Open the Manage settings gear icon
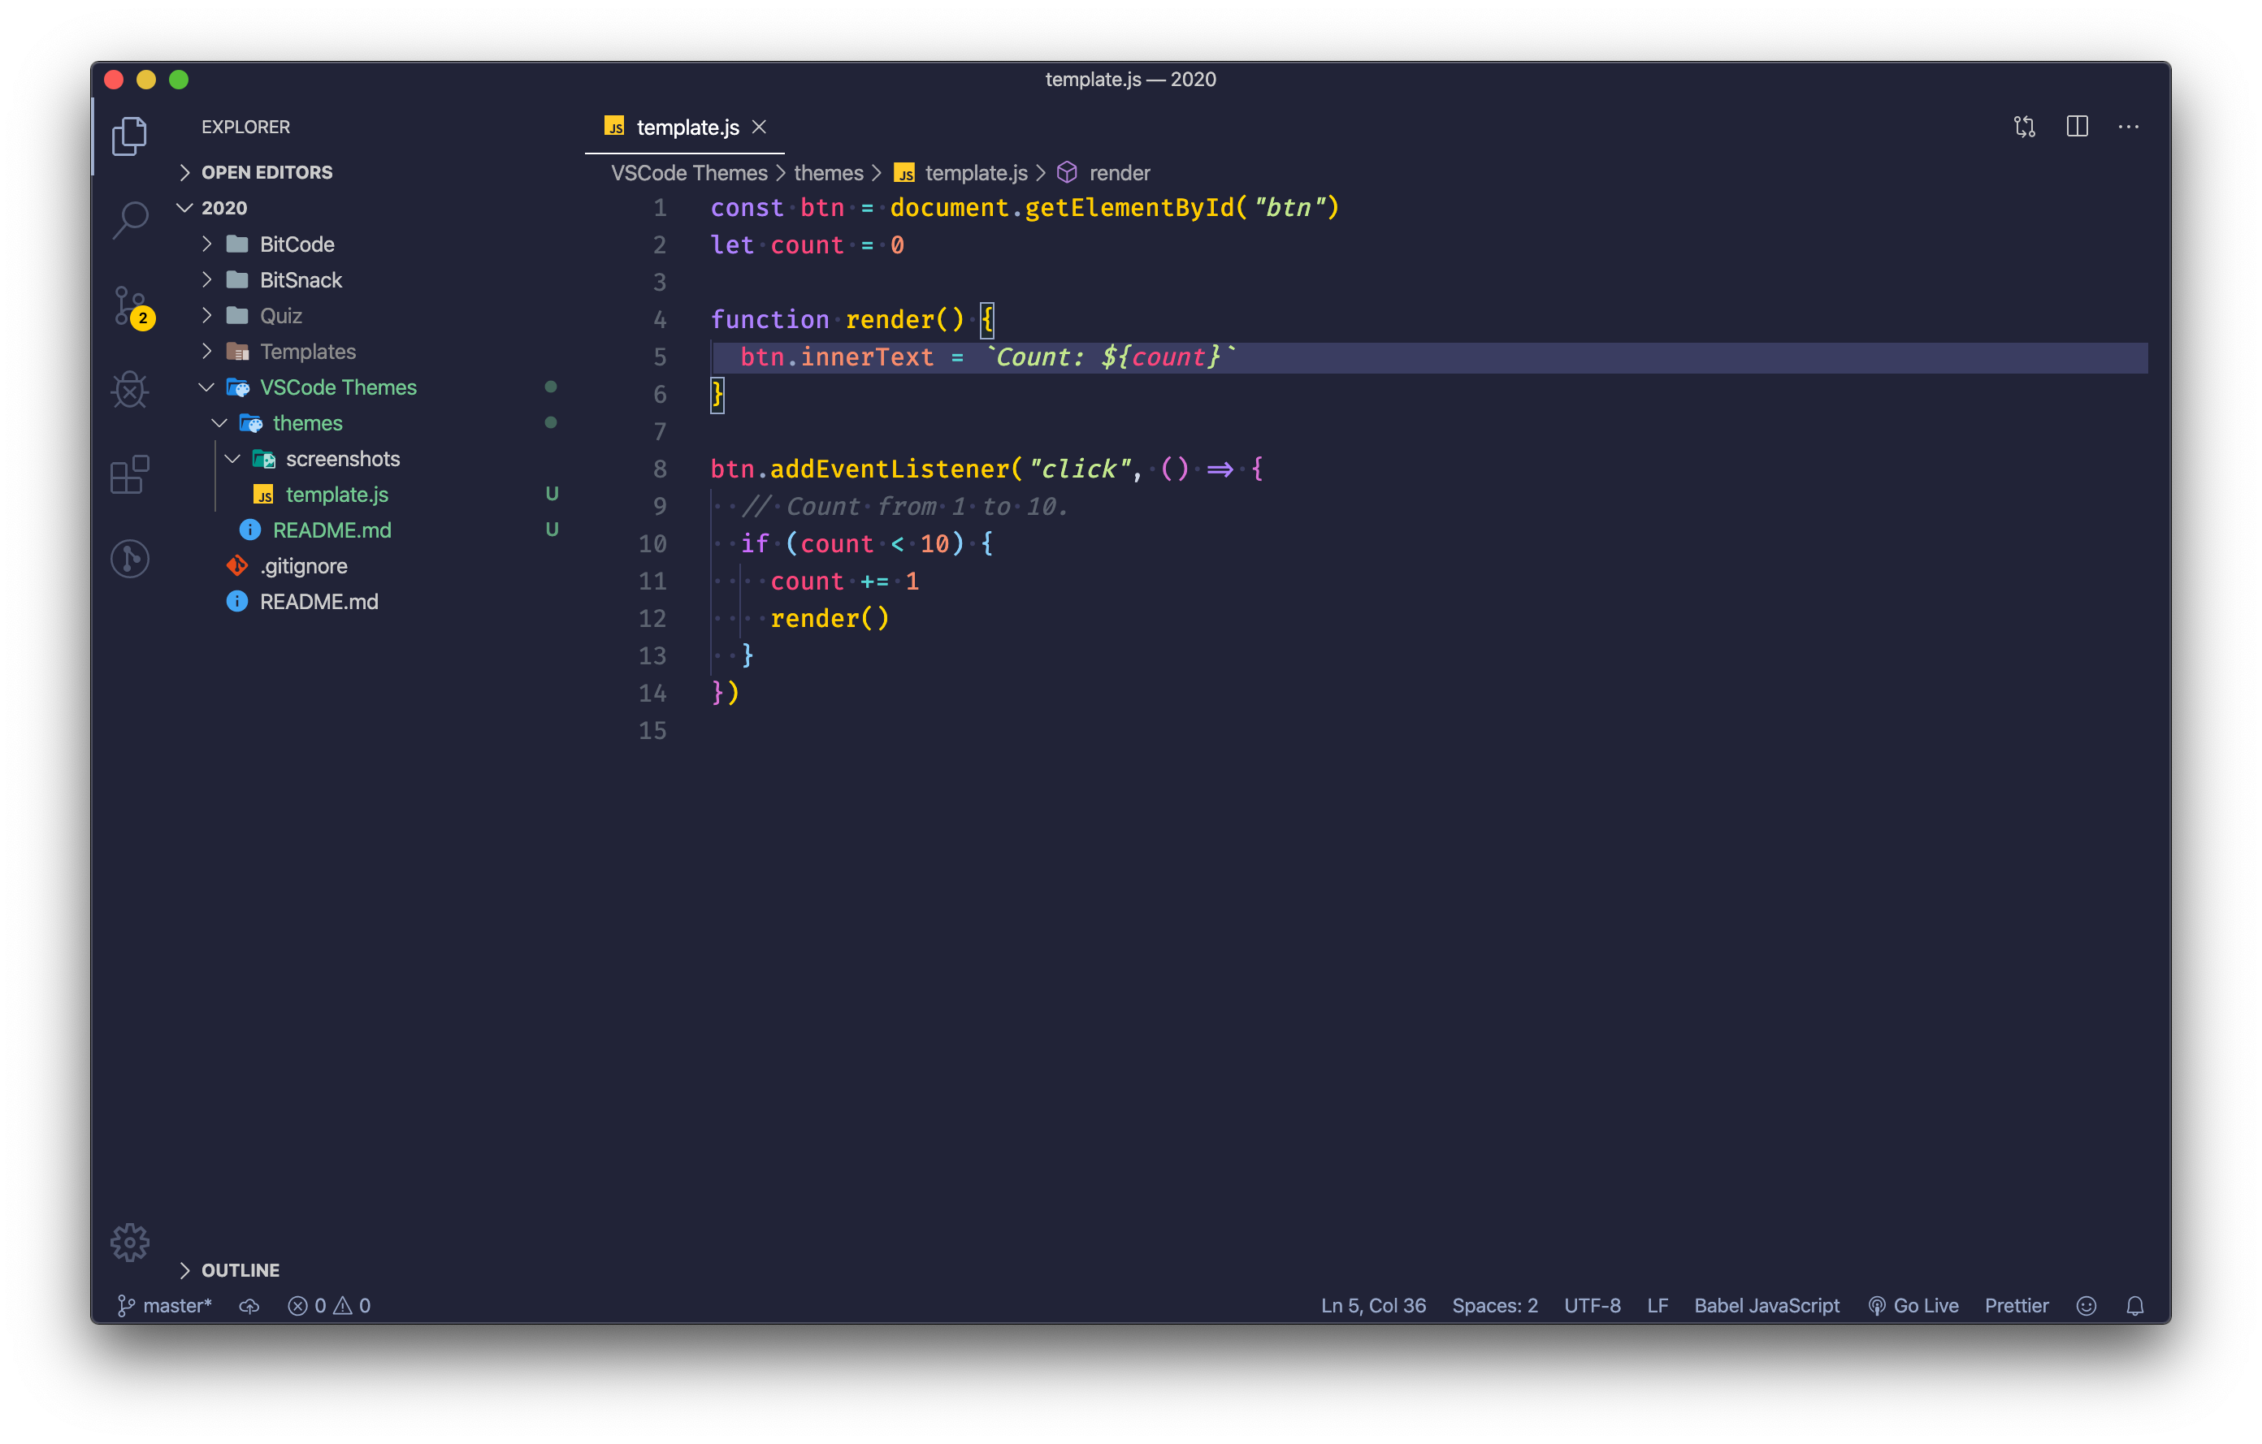Image resolution: width=2262 pixels, height=1444 pixels. (130, 1242)
